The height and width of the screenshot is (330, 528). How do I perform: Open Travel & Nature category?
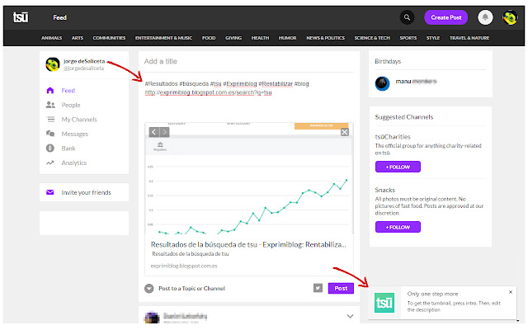[469, 38]
